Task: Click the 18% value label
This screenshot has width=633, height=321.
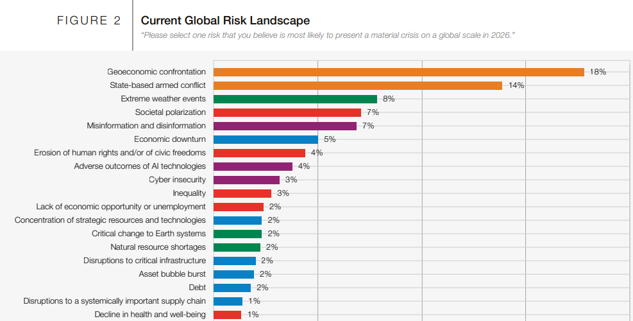Action: [598, 72]
